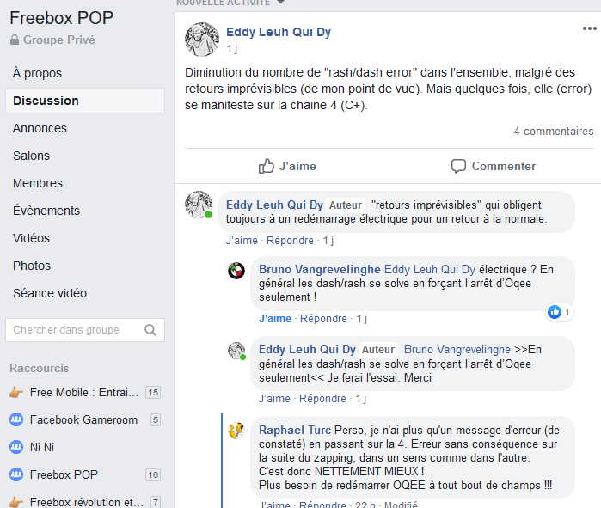Viewport: 601px width, 508px height.
Task: Click the thumbs-up J'aime button on post
Action: (288, 166)
